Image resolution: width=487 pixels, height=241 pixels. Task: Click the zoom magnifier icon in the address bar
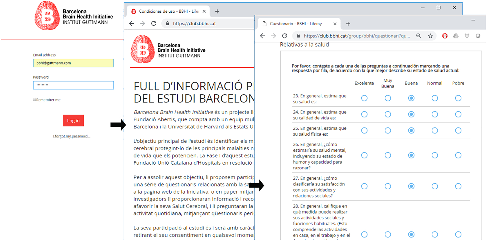[419, 36]
